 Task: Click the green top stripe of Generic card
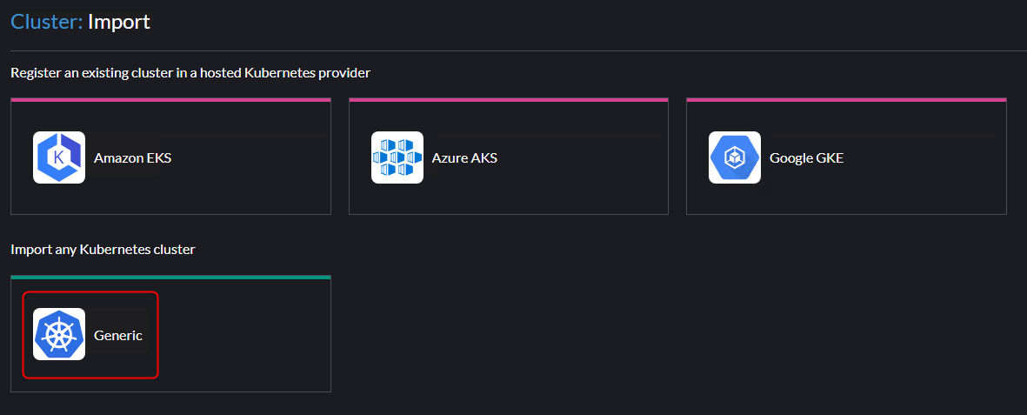pos(170,277)
